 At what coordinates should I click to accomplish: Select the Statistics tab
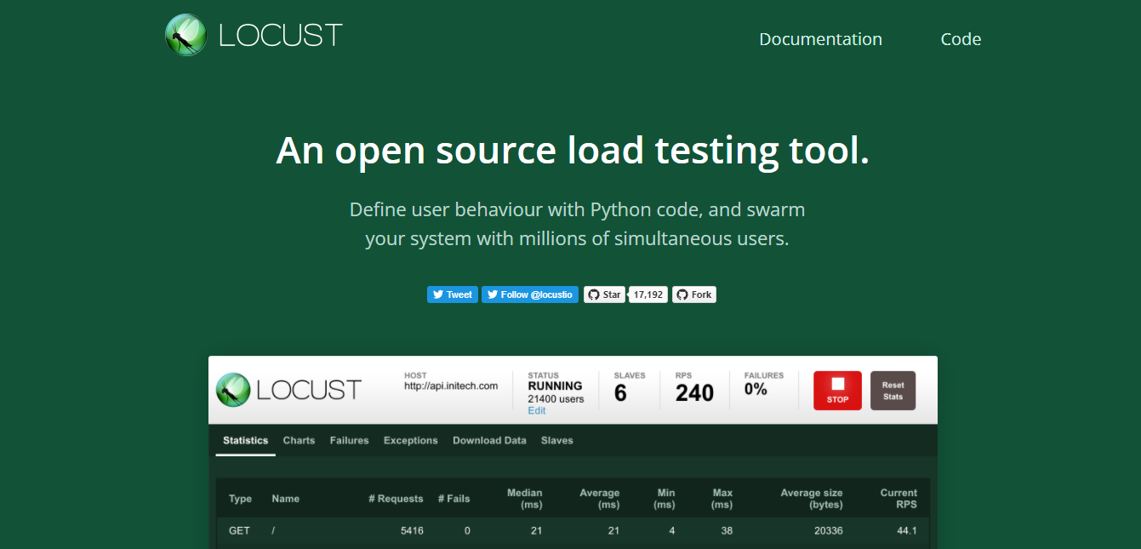pyautogui.click(x=245, y=440)
